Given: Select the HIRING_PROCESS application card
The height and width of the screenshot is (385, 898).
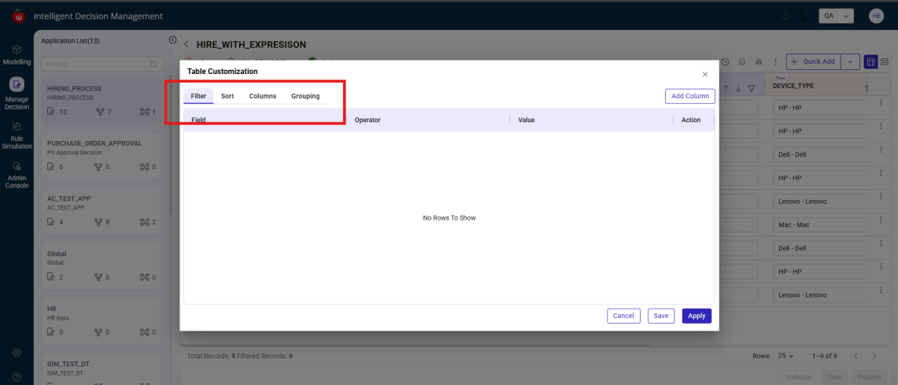Looking at the screenshot, I should tap(102, 101).
